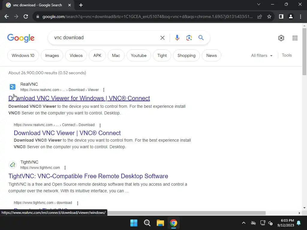Open the search Tools button
This screenshot has height=230, width=307.
coord(287,55)
